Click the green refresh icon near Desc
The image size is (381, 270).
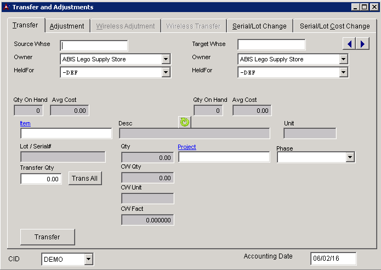185,122
